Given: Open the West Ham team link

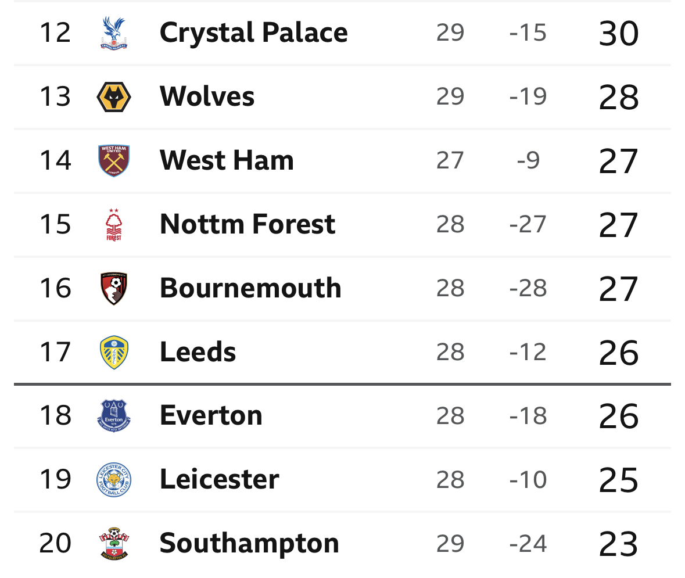Looking at the screenshot, I should [x=227, y=160].
